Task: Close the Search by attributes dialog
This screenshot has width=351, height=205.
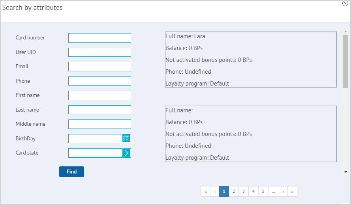Action: pyautogui.click(x=345, y=3)
